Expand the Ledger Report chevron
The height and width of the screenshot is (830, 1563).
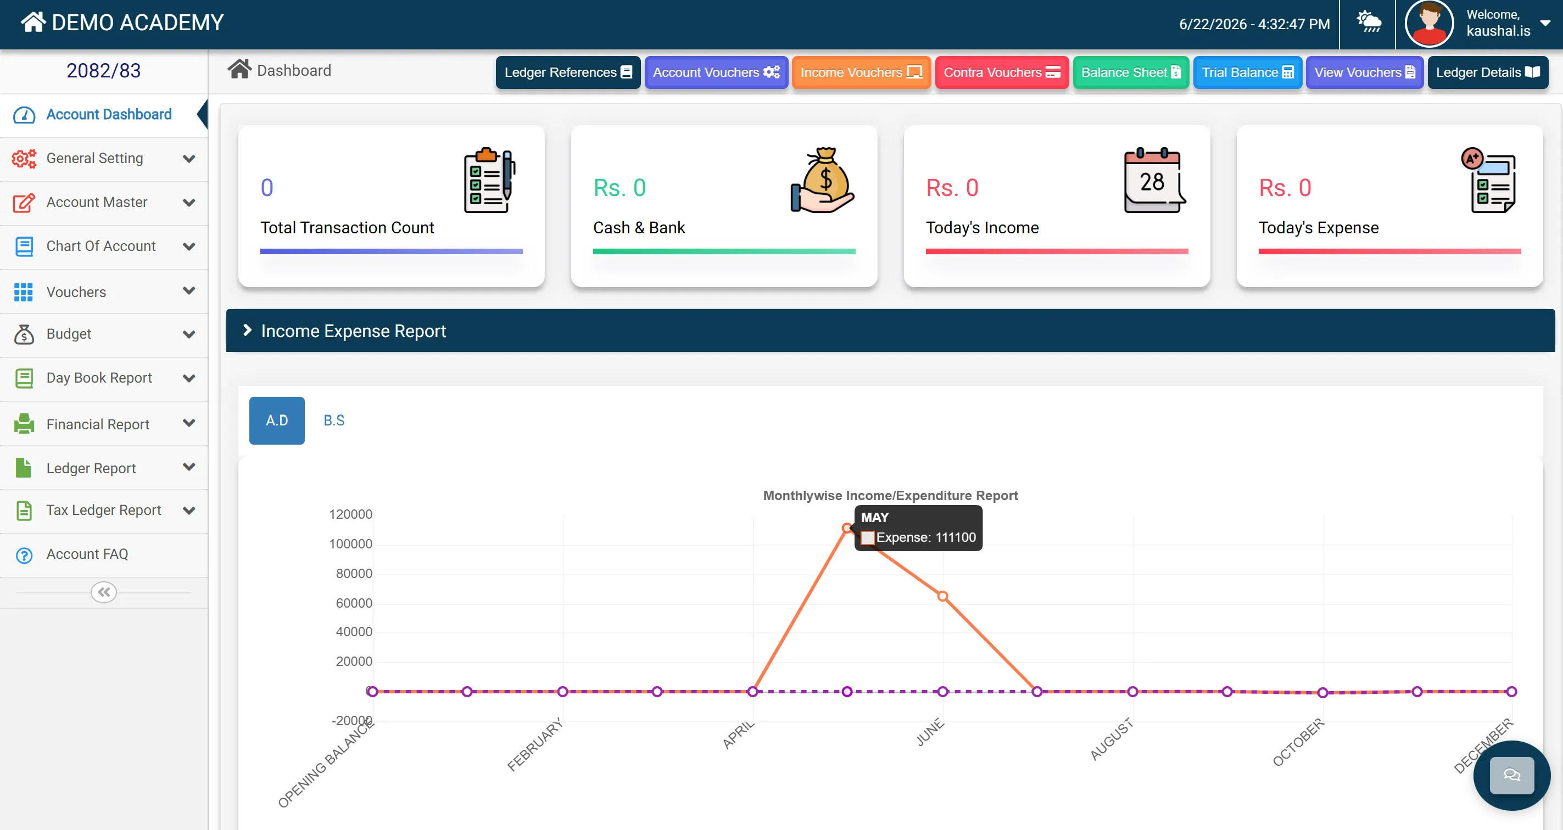[x=189, y=467]
